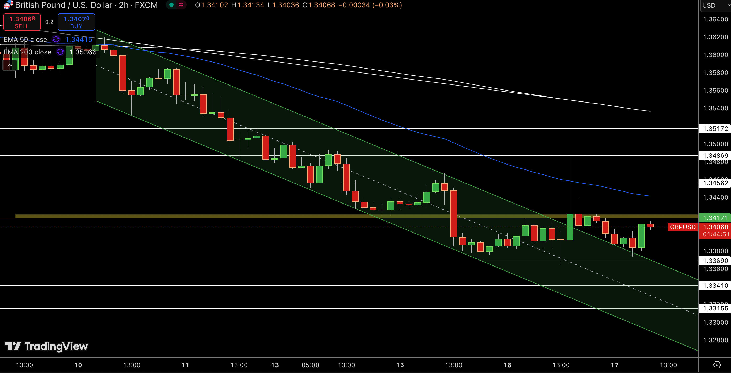The width and height of the screenshot is (731, 373).
Task: Click the current price 1.34068 axis label
Action: click(715, 227)
